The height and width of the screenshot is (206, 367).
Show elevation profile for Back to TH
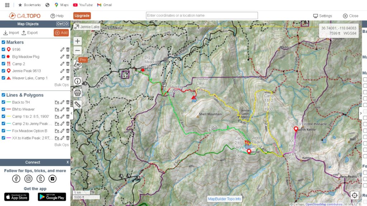pyautogui.click(x=57, y=102)
